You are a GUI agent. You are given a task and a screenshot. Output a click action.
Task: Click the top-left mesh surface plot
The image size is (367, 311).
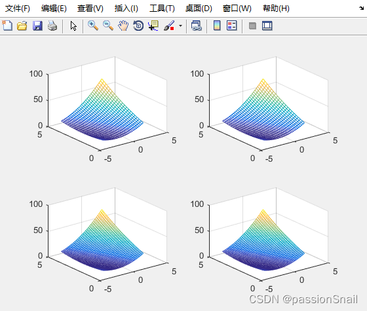102,110
